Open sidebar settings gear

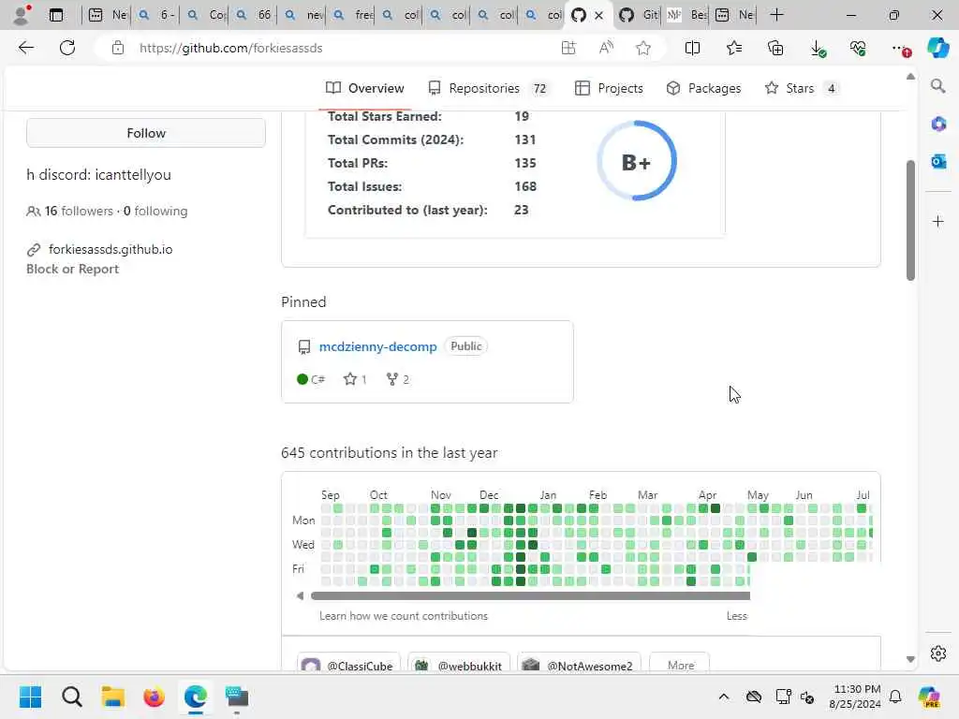pyautogui.click(x=938, y=653)
